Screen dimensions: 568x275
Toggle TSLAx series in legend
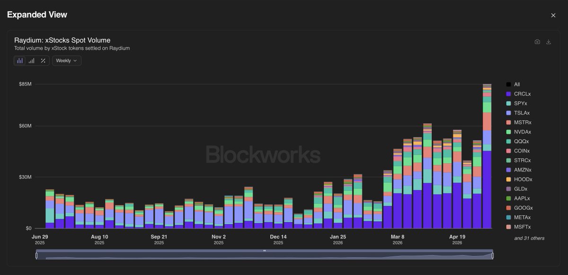tap(518, 113)
